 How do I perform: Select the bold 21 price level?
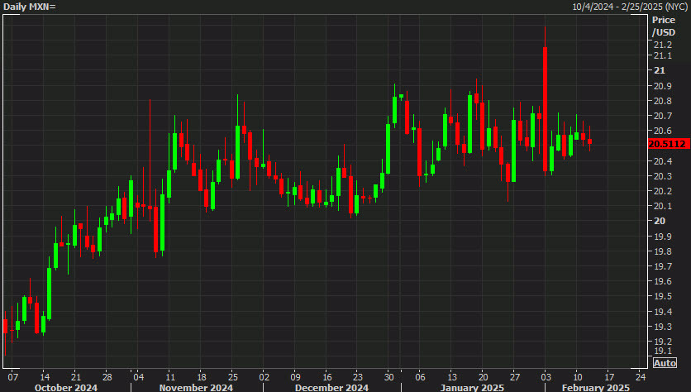tap(660, 70)
